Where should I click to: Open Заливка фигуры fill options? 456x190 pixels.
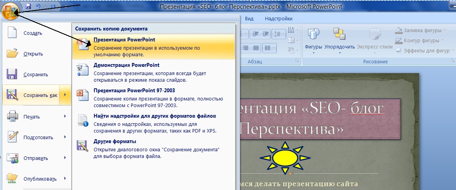[420, 30]
